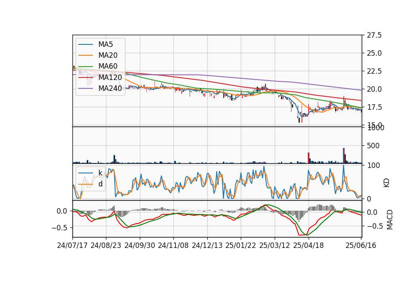Click the 24/07/17 date label

[x=72, y=245]
